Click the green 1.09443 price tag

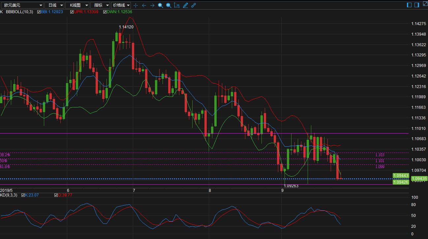[401, 176]
